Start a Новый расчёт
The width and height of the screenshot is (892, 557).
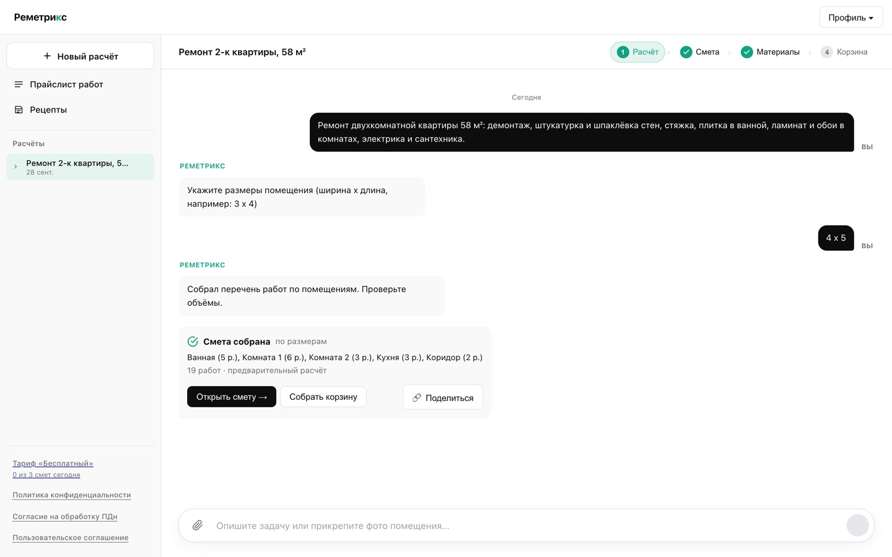81,56
